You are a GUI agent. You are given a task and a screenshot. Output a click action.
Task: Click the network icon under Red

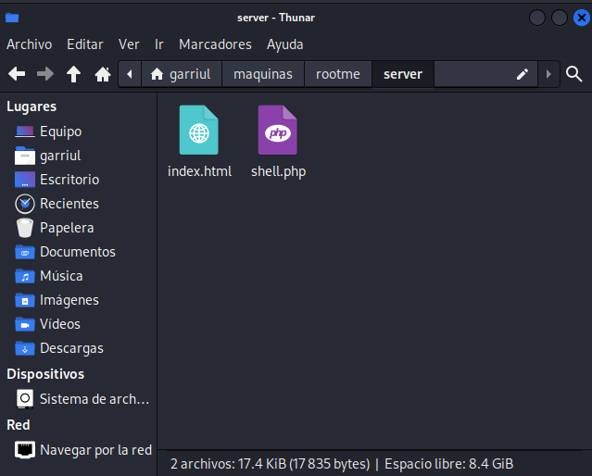tap(25, 450)
